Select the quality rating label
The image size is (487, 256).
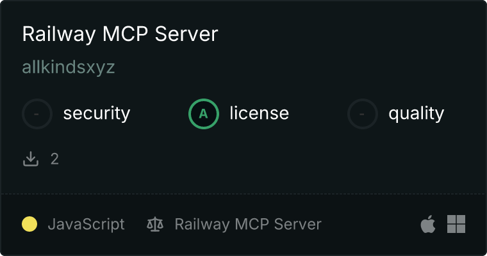coord(416,113)
